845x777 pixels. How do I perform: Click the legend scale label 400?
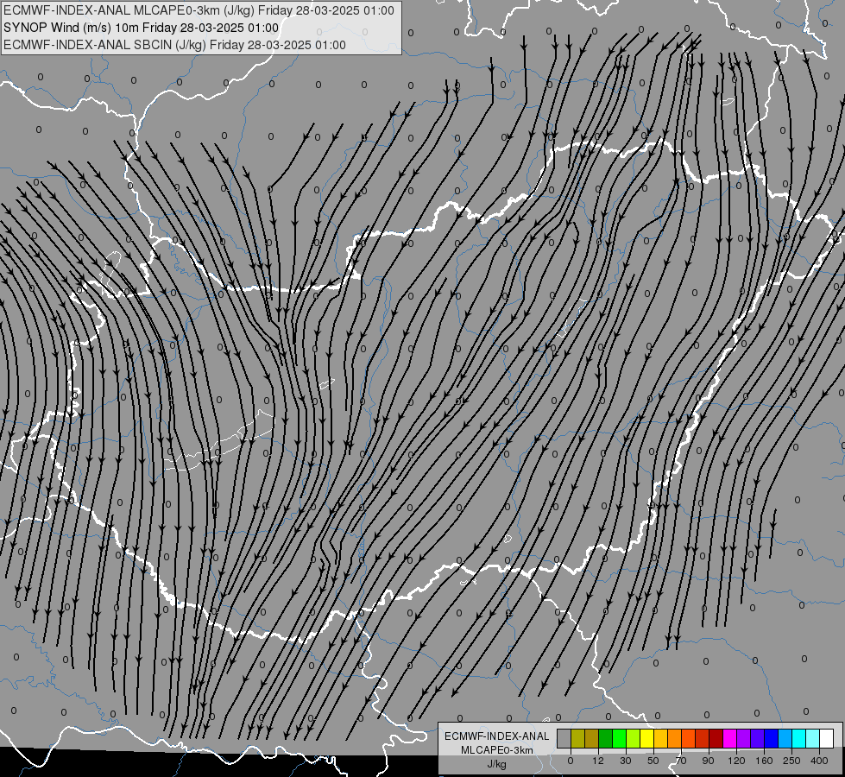[819, 761]
